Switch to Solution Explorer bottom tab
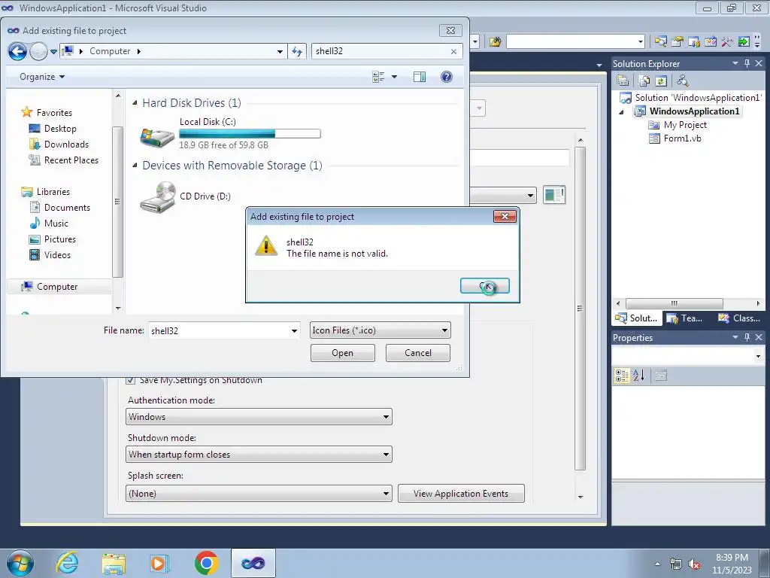770x578 pixels. coord(636,318)
